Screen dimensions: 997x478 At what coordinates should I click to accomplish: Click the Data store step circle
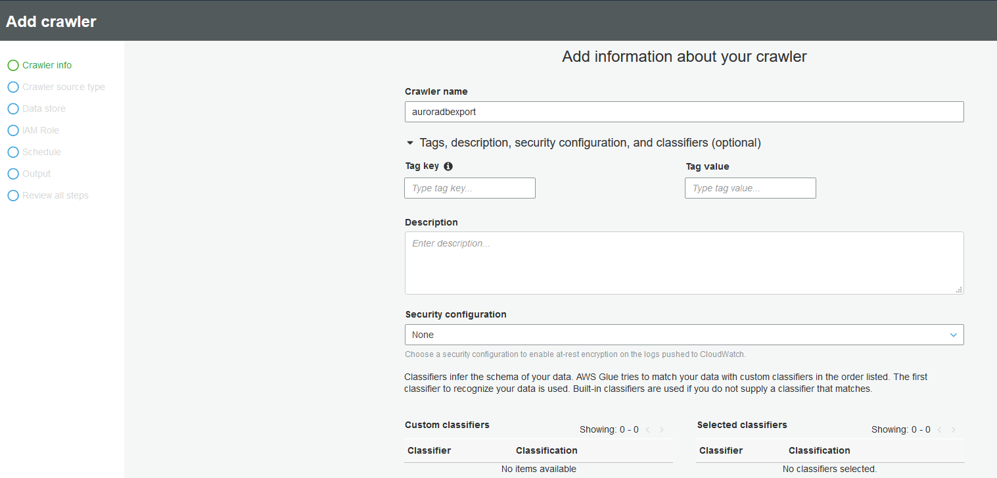pos(13,108)
